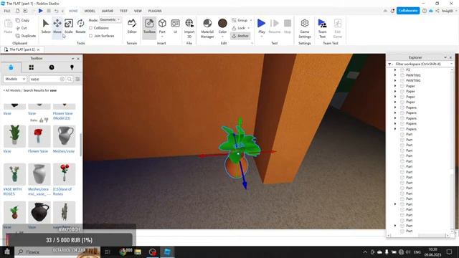Click the Color swatch button
Screen dimensions: 459x258
coord(222,24)
